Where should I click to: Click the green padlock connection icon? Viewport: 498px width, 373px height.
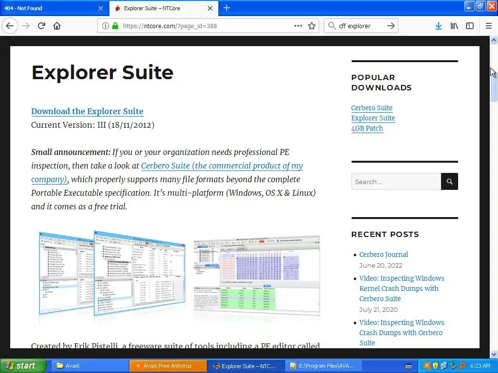(115, 26)
